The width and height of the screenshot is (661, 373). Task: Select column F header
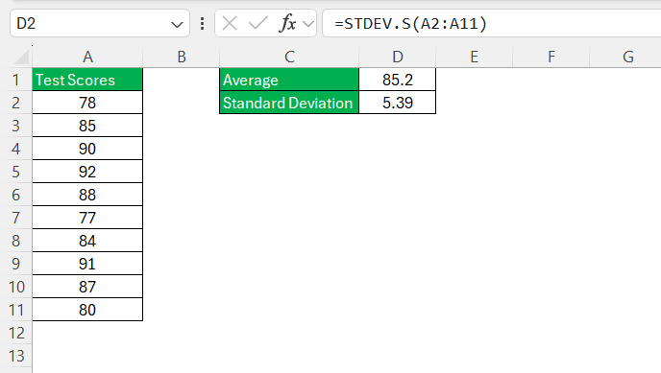[551, 57]
